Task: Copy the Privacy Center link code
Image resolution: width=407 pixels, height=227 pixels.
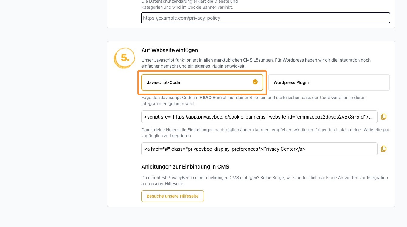Action: coord(384,149)
